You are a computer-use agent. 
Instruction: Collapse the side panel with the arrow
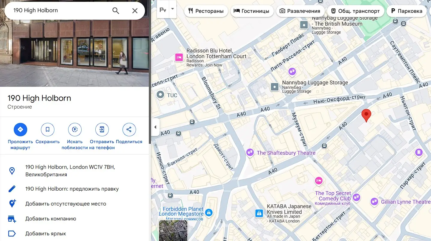coord(155,127)
